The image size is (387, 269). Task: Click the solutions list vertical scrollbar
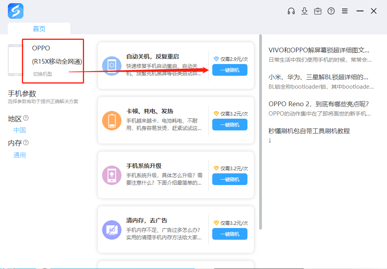(260, 132)
